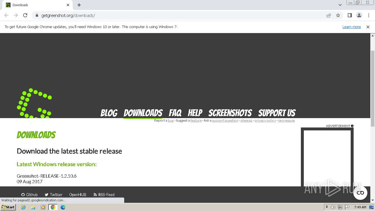375x211 pixels.
Task: Click scrollbar up arrow
Action: point(373,35)
